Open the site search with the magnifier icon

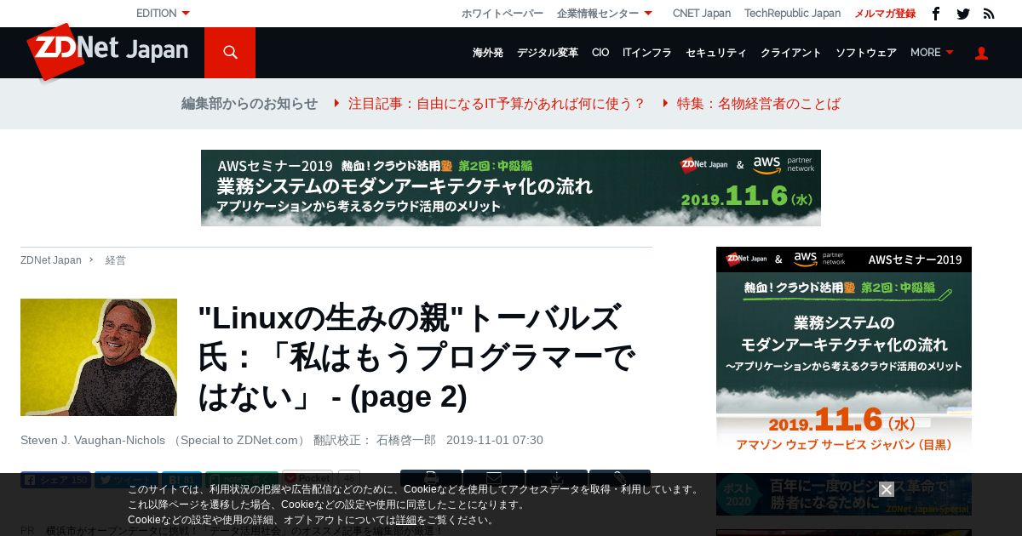[230, 53]
